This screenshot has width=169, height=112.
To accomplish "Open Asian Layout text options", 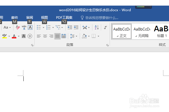I will coord(85,27).
